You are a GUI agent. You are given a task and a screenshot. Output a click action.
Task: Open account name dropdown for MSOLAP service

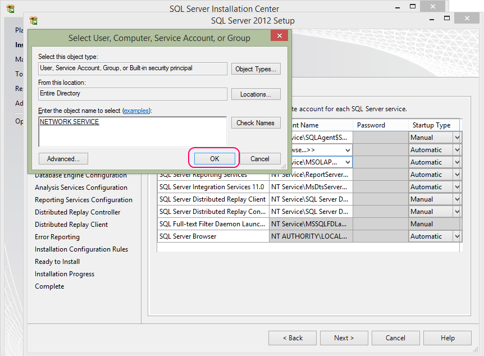[x=348, y=162]
